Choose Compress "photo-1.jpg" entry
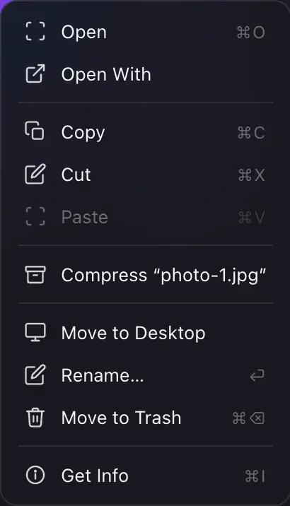Image resolution: width=290 pixels, height=506 pixels. [163, 276]
